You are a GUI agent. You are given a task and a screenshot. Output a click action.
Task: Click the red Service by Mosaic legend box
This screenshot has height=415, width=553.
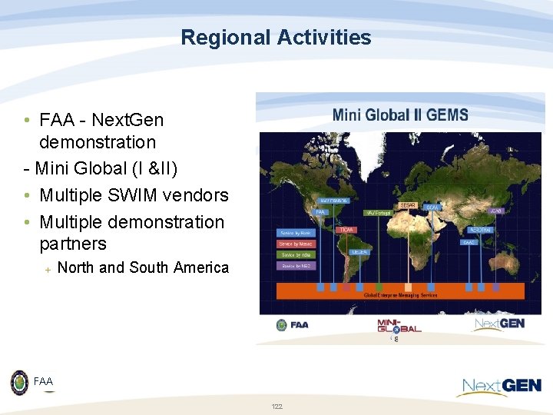pyautogui.click(x=296, y=244)
